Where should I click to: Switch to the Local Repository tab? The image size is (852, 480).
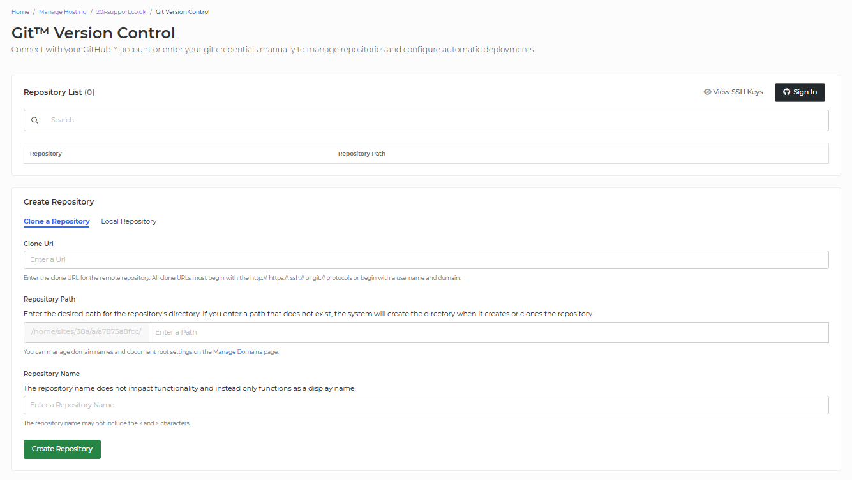point(129,222)
